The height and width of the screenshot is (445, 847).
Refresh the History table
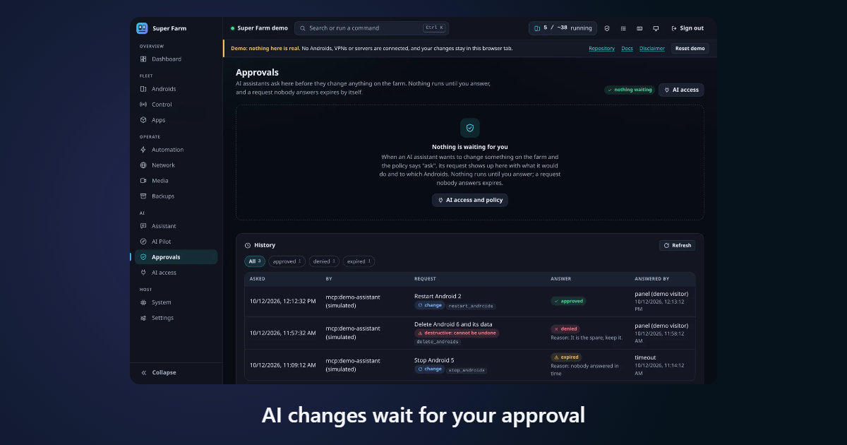[677, 245]
